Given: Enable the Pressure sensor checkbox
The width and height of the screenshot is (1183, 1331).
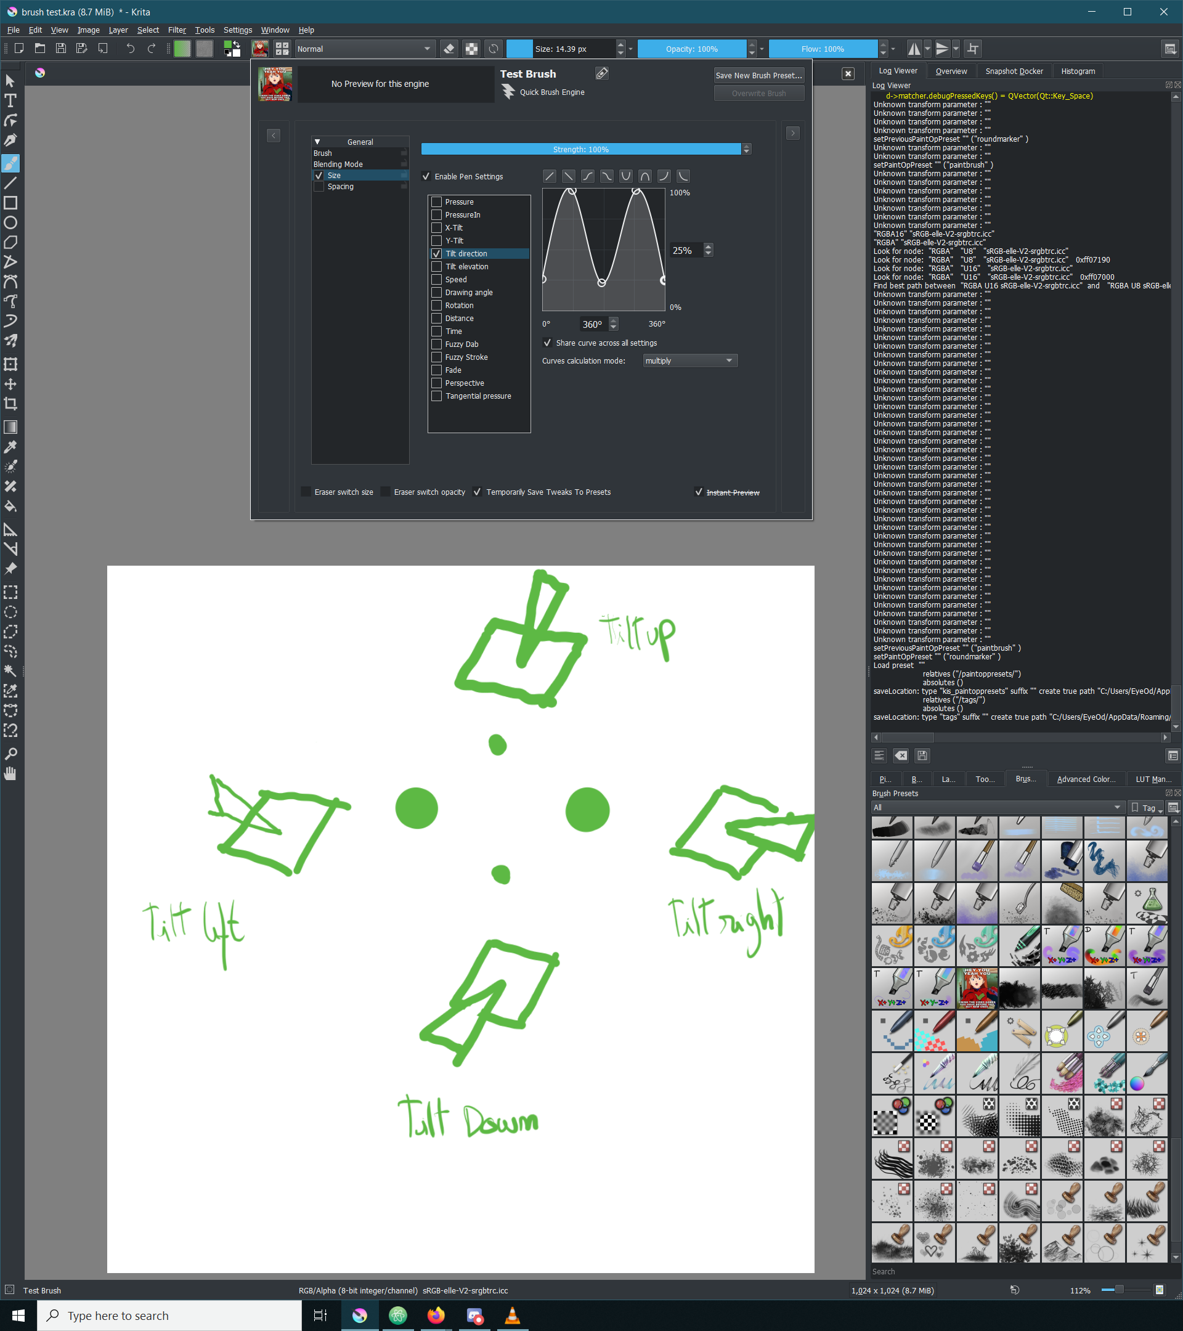Looking at the screenshot, I should coord(437,202).
